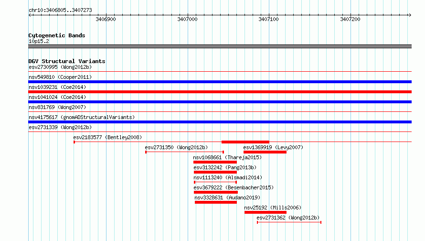Click the ruler's left arrow end

30,15
